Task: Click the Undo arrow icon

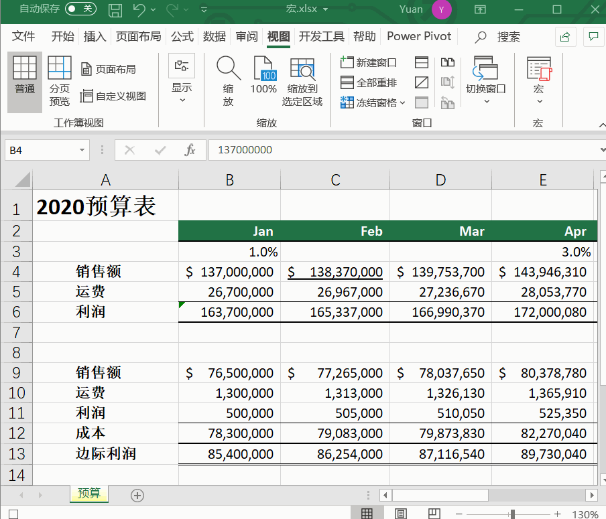Action: click(139, 9)
